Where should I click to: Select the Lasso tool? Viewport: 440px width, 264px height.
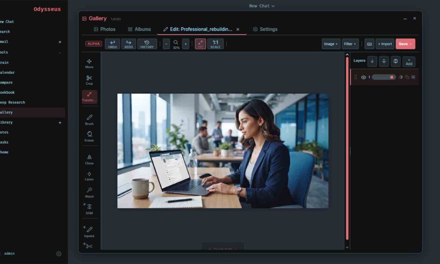pyautogui.click(x=89, y=176)
